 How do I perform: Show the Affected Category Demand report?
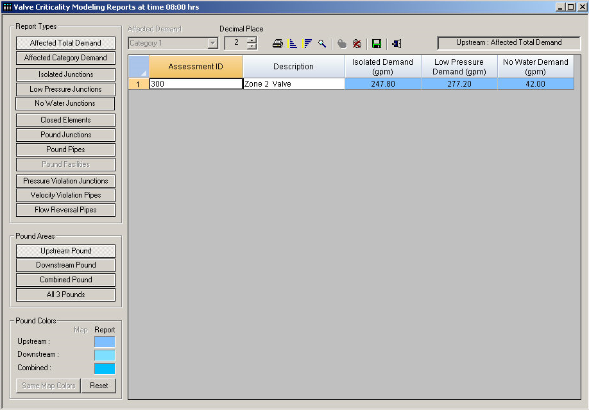pos(65,58)
